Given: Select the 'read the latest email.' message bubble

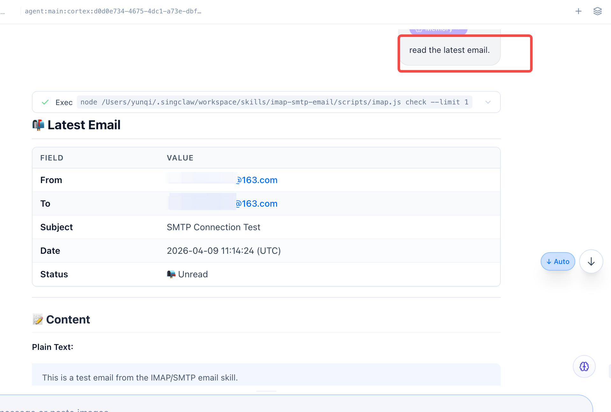Looking at the screenshot, I should tap(449, 50).
